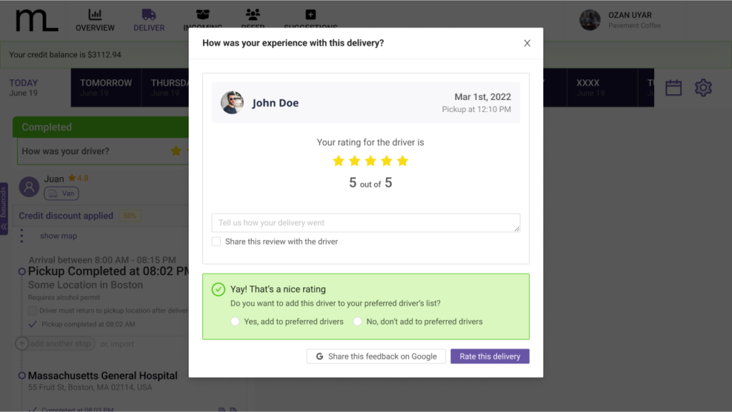Open the settings gear
The width and height of the screenshot is (732, 412).
point(703,87)
